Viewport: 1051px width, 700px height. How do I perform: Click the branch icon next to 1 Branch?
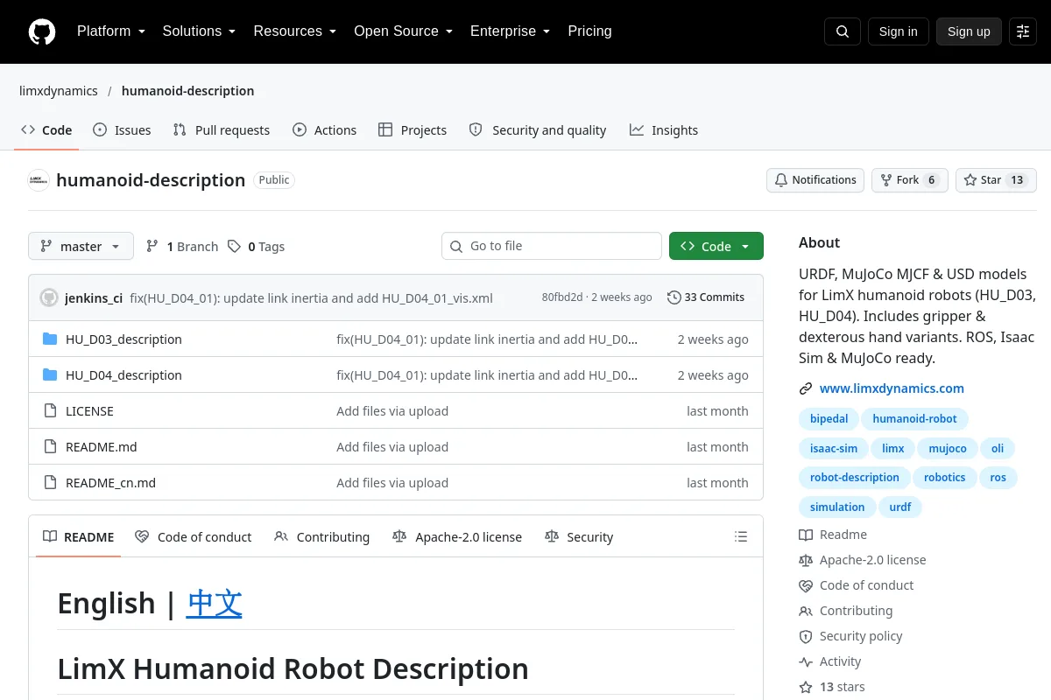pos(152,247)
